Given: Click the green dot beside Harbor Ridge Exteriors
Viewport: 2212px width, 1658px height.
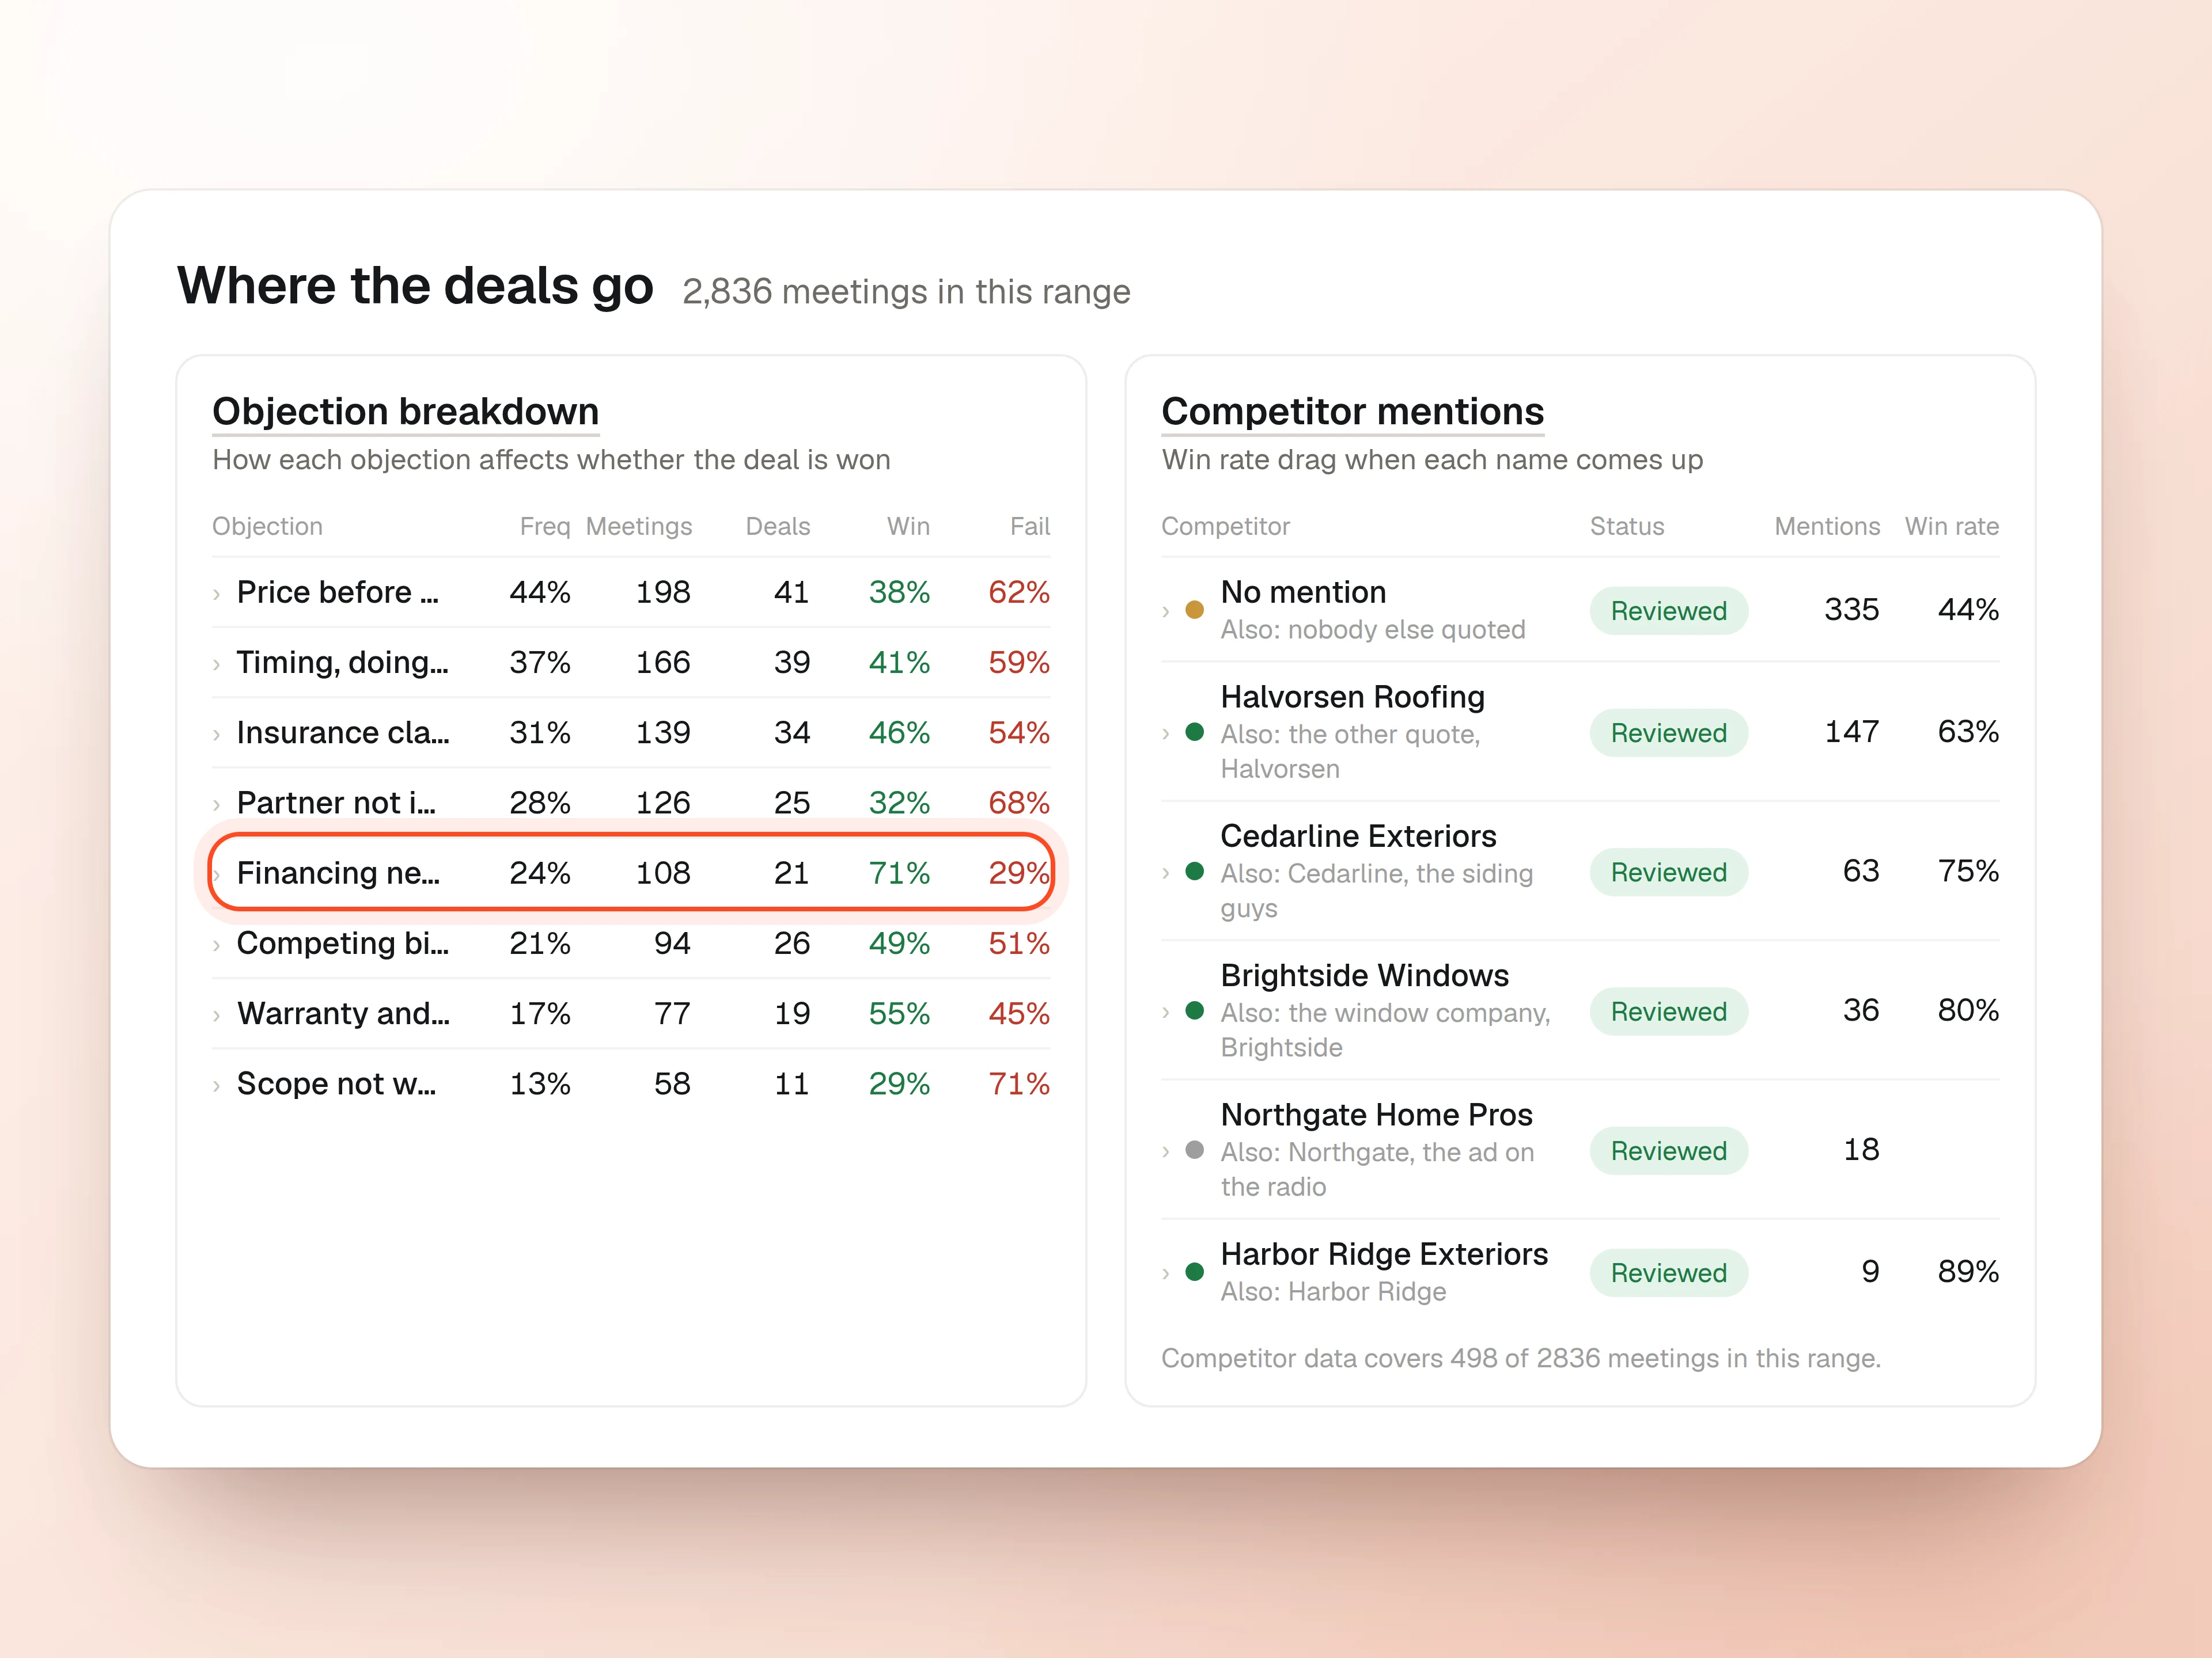Looking at the screenshot, I should tap(1194, 1271).
